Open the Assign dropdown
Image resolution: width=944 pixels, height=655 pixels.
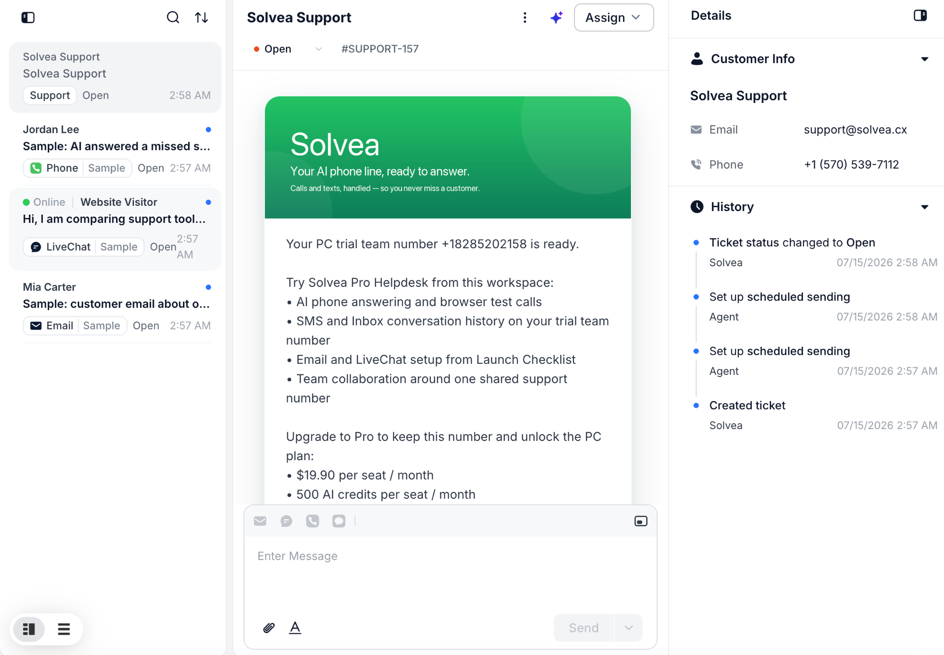614,17
